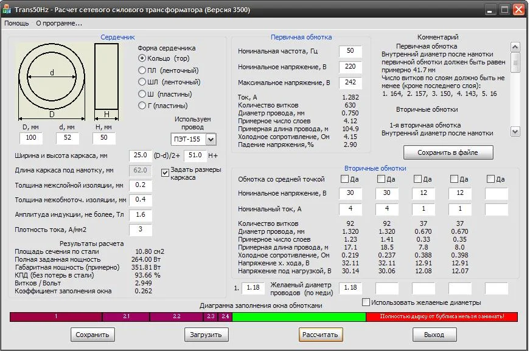Select the ШЛ (ленточный) core option

click(x=142, y=82)
